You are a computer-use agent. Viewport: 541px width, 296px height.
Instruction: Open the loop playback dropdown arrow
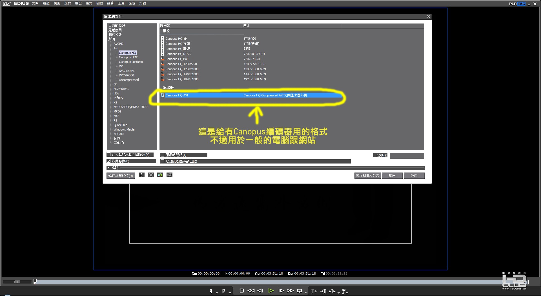(x=306, y=293)
